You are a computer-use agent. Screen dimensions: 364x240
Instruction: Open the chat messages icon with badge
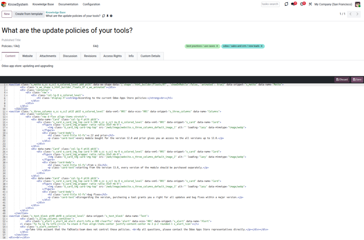[293, 4]
